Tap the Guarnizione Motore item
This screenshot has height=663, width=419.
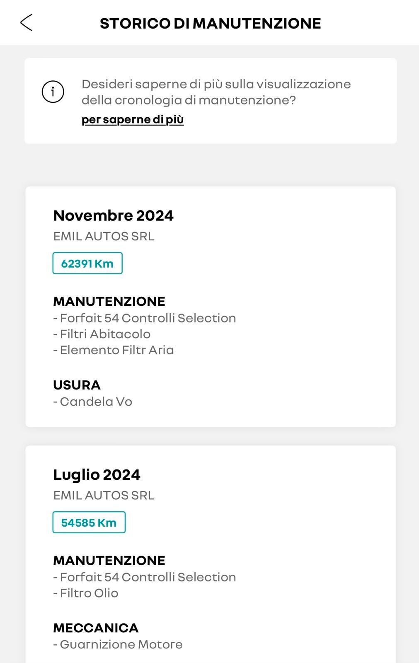(x=121, y=644)
